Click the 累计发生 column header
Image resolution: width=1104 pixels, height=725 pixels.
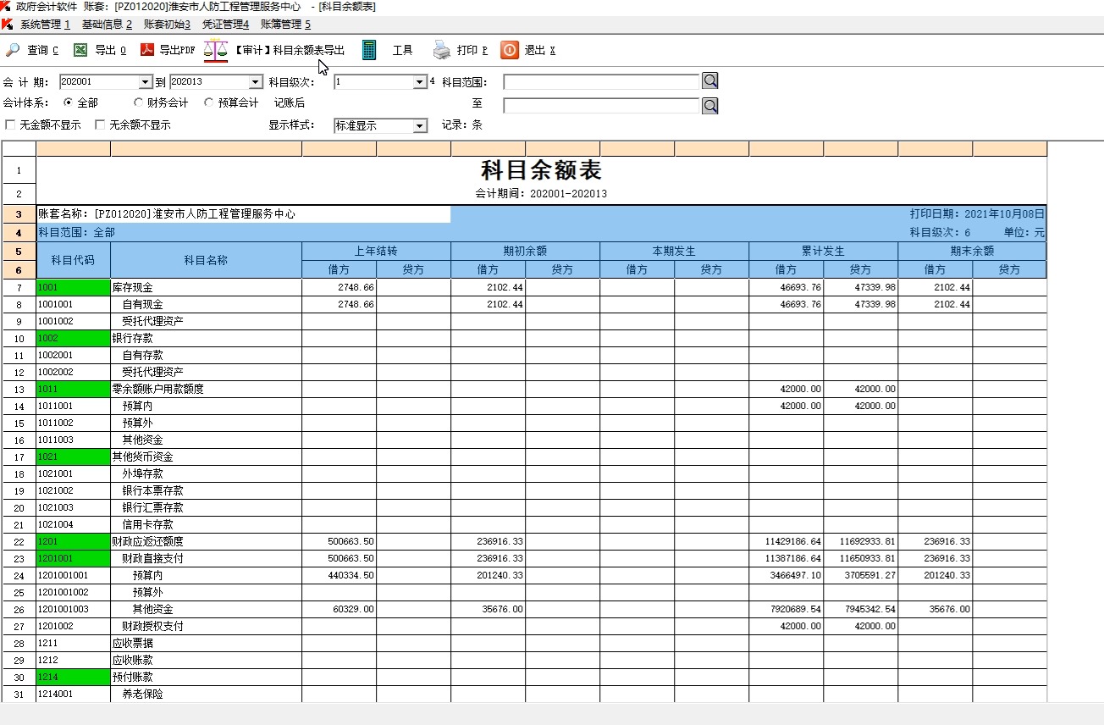(x=824, y=252)
